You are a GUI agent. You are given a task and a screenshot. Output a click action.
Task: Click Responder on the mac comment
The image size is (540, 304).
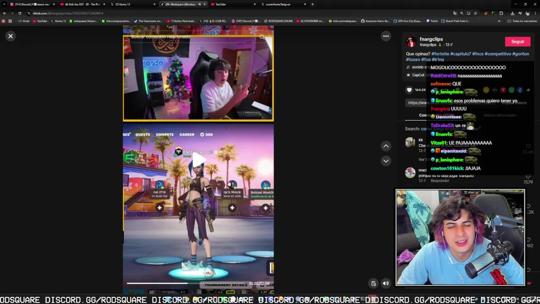pyautogui.click(x=440, y=181)
